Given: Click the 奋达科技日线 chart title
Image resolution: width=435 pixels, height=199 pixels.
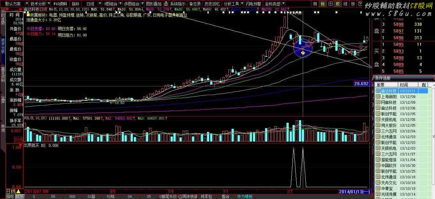Looking at the screenshot, I should (35, 9).
